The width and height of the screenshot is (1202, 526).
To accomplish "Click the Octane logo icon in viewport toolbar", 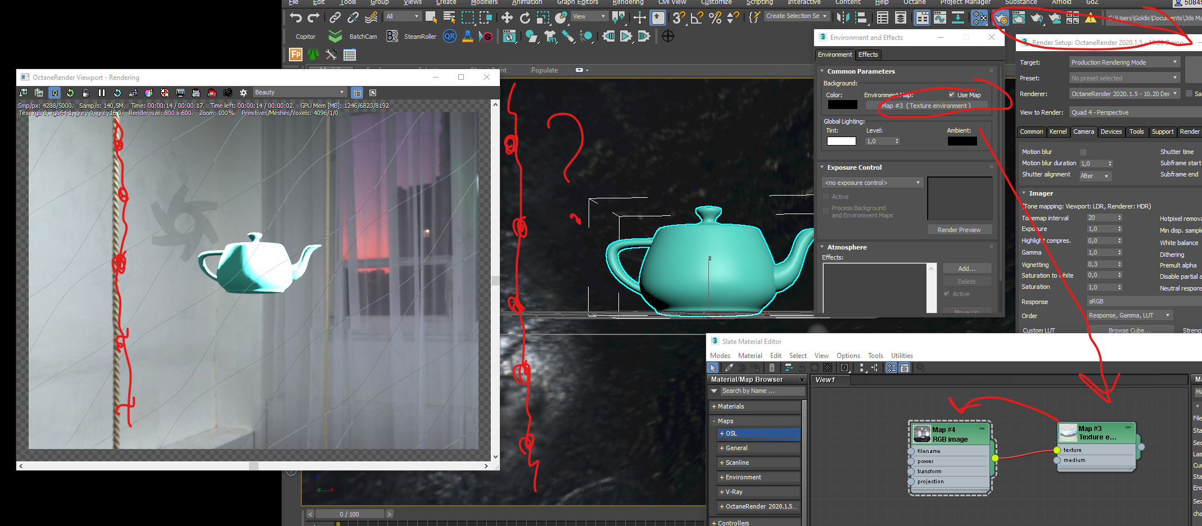I will pyautogui.click(x=243, y=93).
